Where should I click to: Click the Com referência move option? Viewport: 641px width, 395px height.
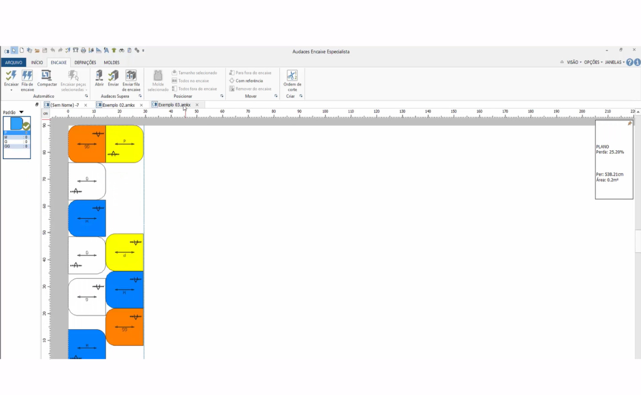click(246, 81)
